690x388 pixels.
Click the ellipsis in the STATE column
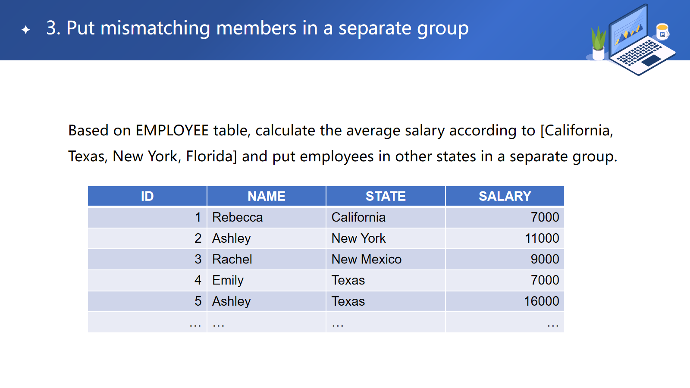[338, 323]
